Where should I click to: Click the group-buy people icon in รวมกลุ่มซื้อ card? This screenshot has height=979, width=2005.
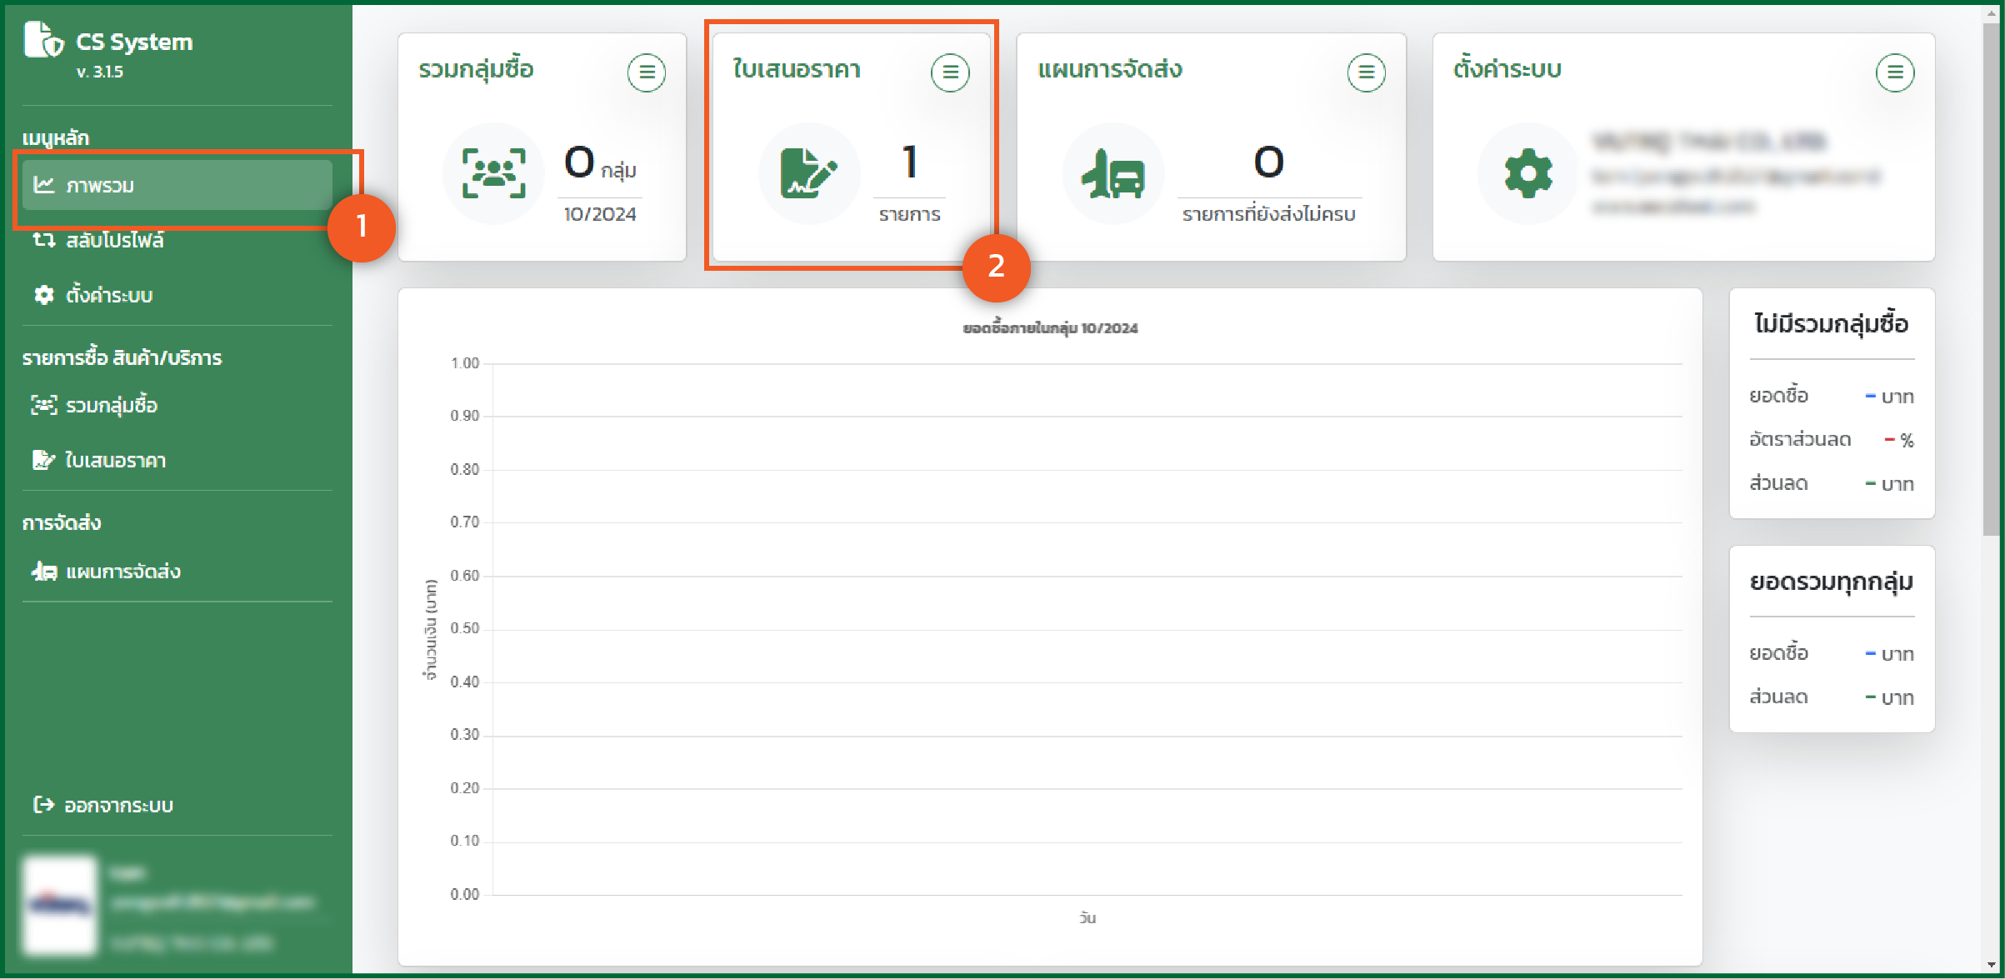click(x=493, y=173)
